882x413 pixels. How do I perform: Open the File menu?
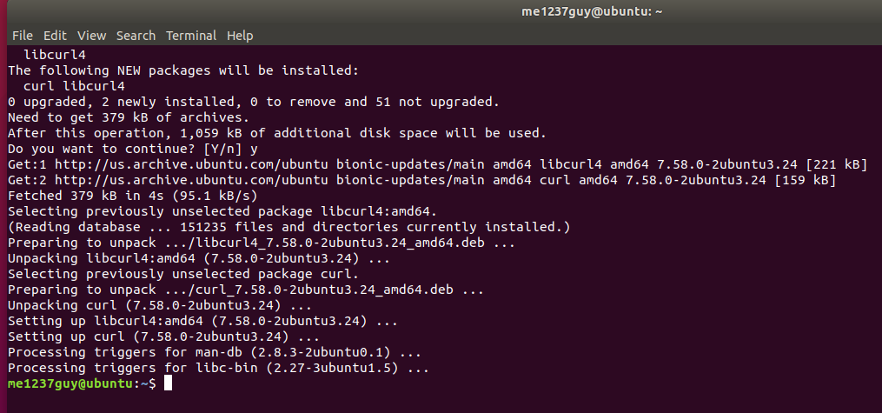(23, 36)
